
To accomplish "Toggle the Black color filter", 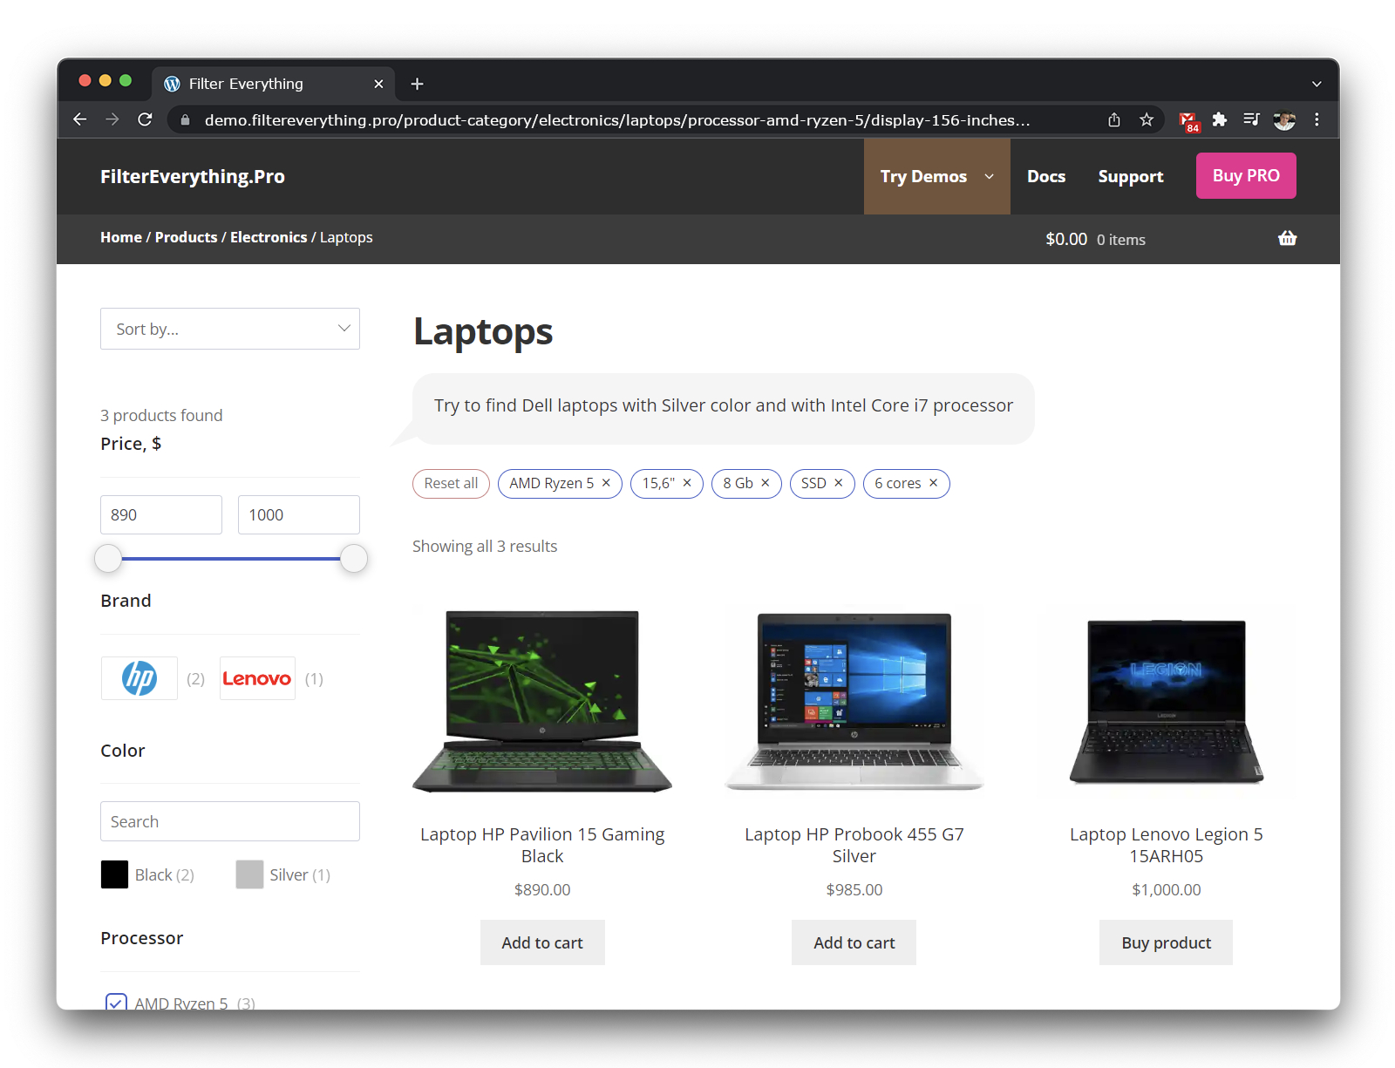I will (115, 874).
